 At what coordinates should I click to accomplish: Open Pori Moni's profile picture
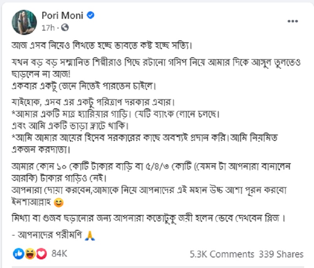click(x=24, y=22)
